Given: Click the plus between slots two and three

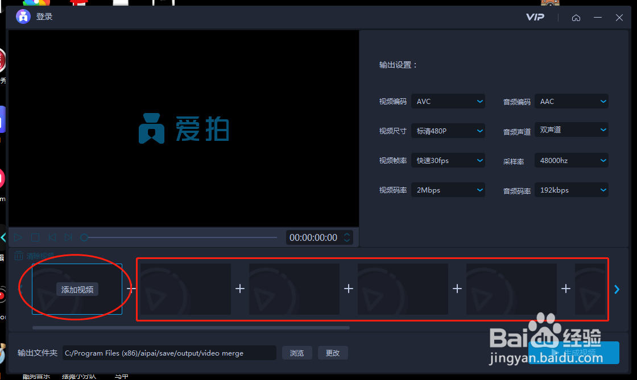Looking at the screenshot, I should pos(240,289).
